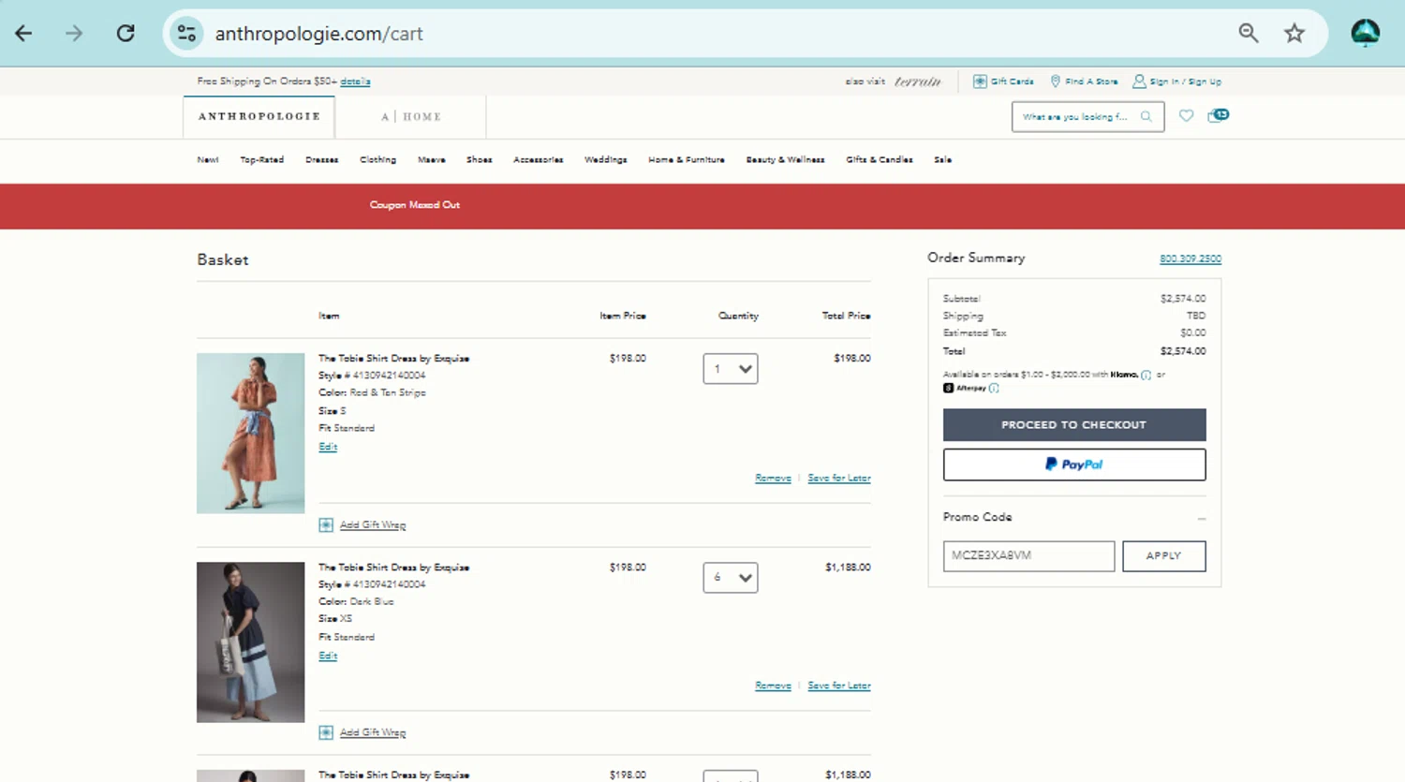Click the Sign In person icon
This screenshot has width=1405, height=782.
[1139, 81]
